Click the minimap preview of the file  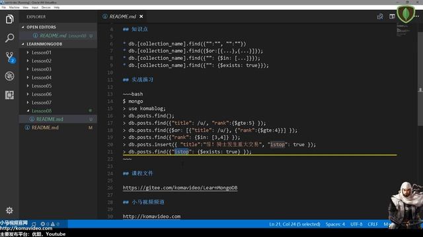pos(403,30)
